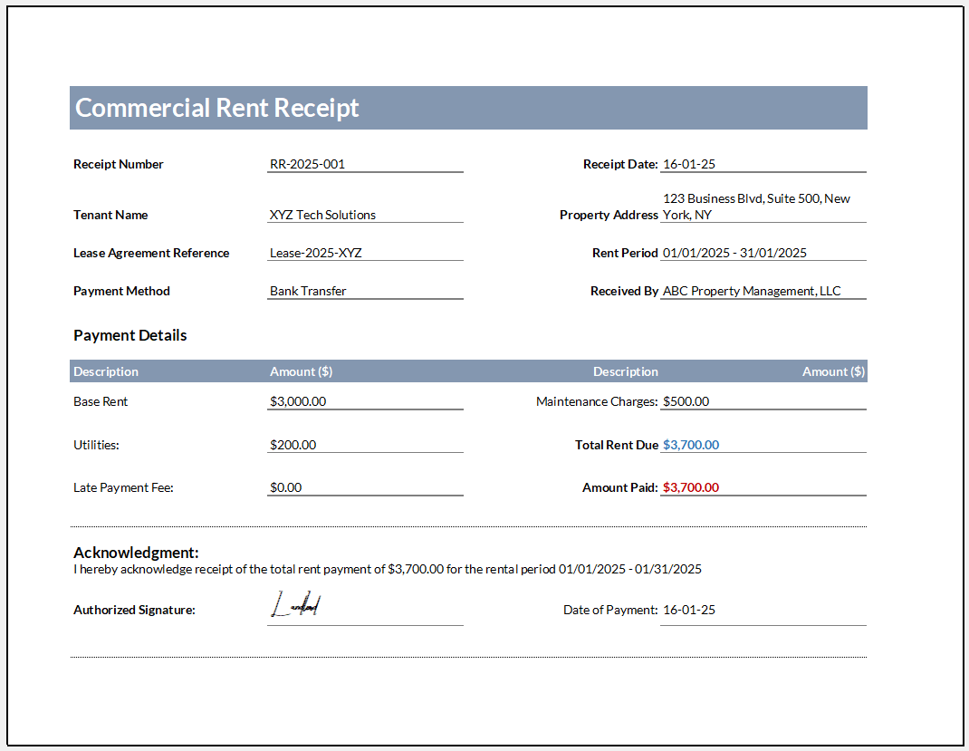Click the 'Commercial Rent Receipt' title banner

point(468,108)
